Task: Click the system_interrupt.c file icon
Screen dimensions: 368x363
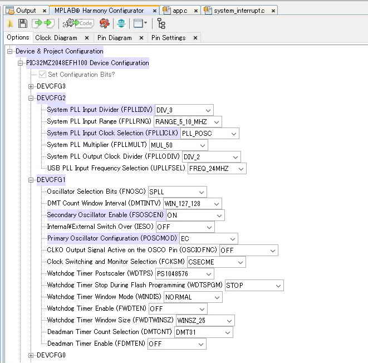Action: (208, 11)
